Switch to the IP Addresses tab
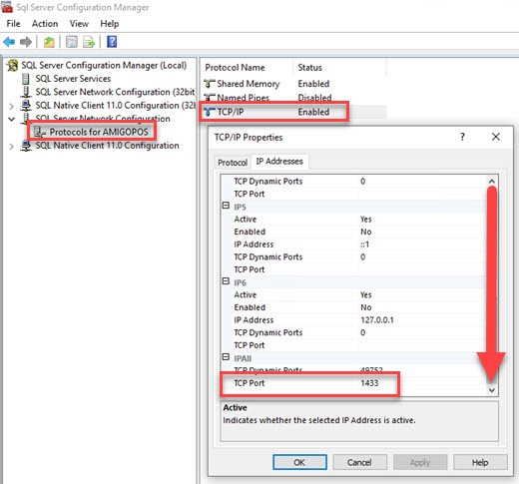The height and width of the screenshot is (484, 519). [x=279, y=162]
